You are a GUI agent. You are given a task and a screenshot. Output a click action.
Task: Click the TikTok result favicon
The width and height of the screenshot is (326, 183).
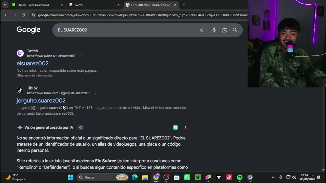[20, 90]
